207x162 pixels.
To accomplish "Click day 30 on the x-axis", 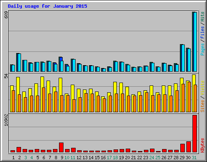I will click(x=188, y=158).
